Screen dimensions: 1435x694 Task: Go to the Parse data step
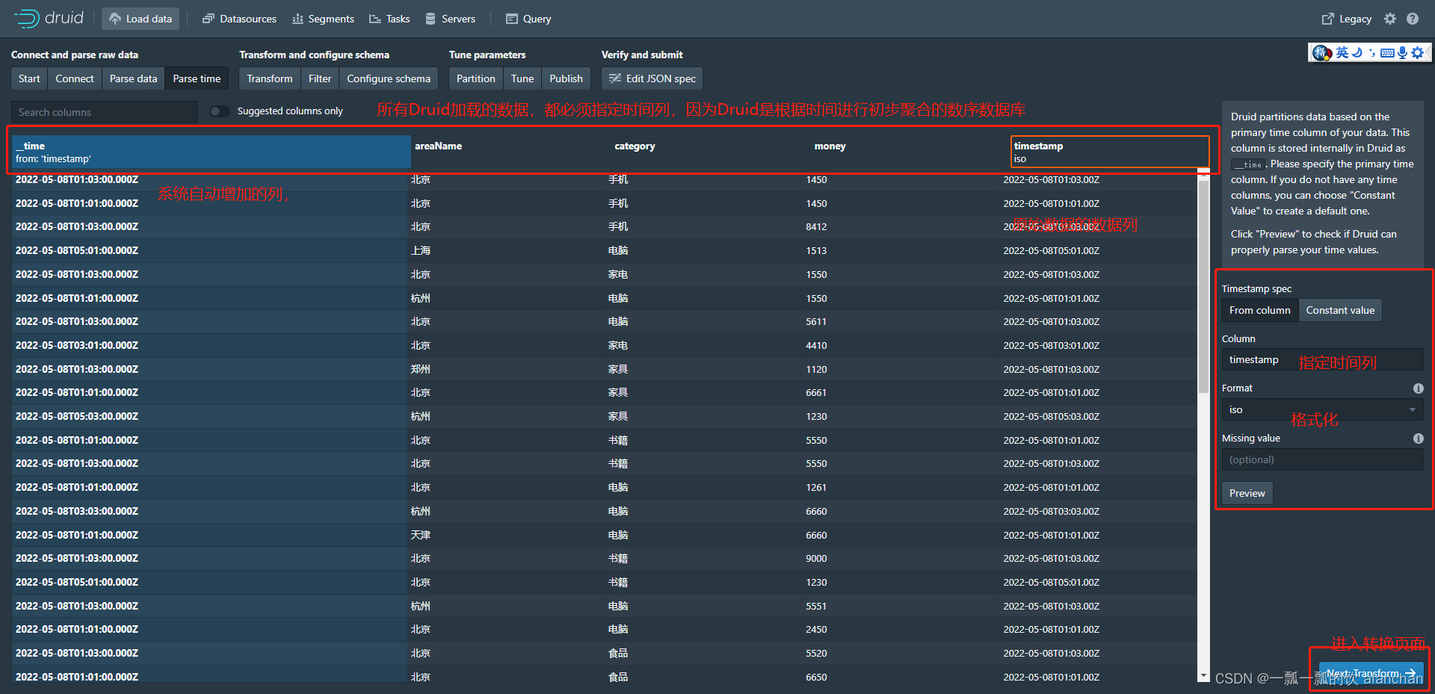(x=133, y=78)
